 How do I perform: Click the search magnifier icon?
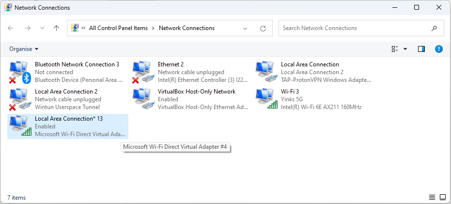point(435,28)
